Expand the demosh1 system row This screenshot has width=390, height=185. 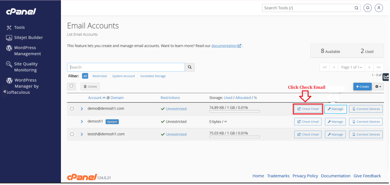(x=82, y=121)
